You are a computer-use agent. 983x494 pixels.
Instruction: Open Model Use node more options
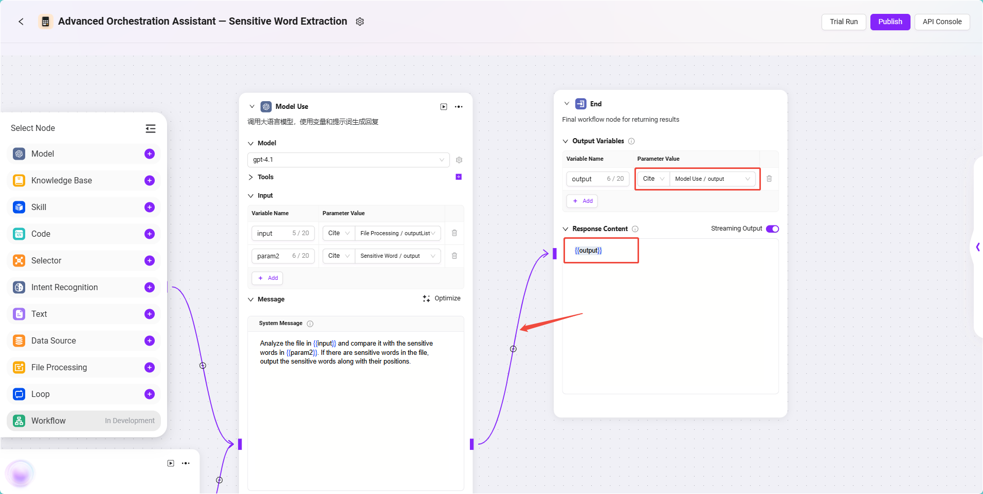click(459, 107)
